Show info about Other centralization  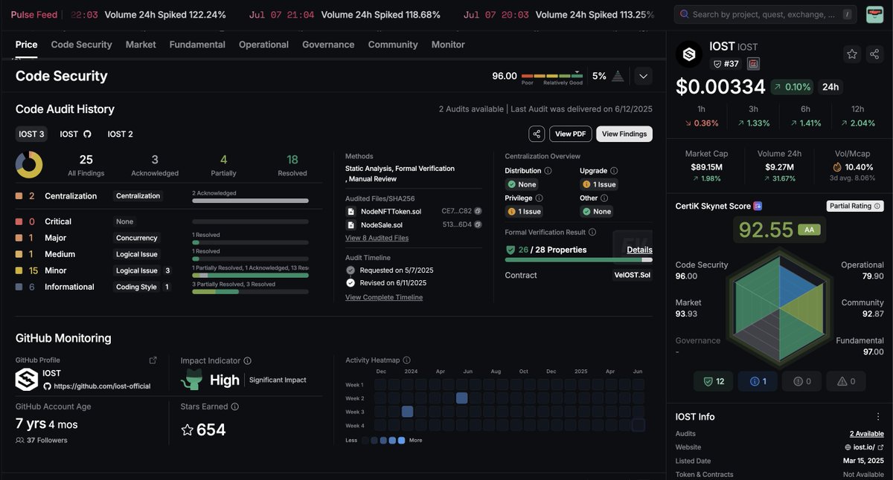coord(604,198)
